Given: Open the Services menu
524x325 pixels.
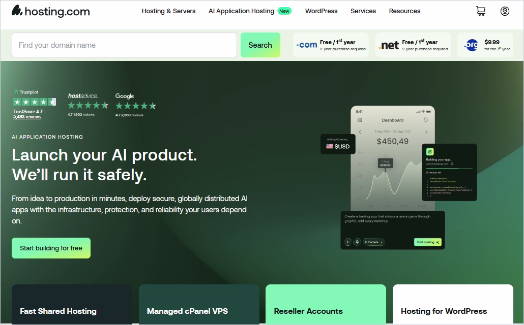Looking at the screenshot, I should pos(363,11).
